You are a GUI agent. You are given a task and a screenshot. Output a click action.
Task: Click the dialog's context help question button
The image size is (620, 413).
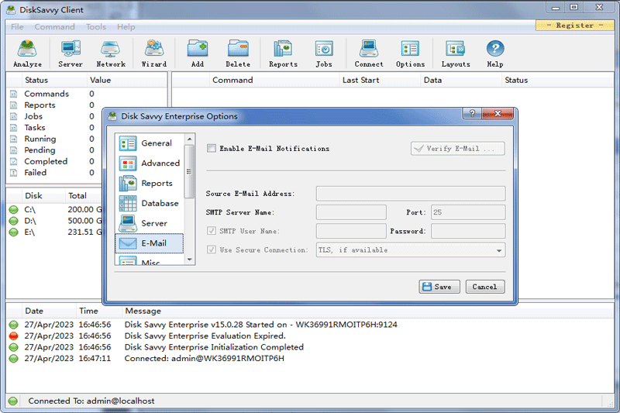[472, 114]
